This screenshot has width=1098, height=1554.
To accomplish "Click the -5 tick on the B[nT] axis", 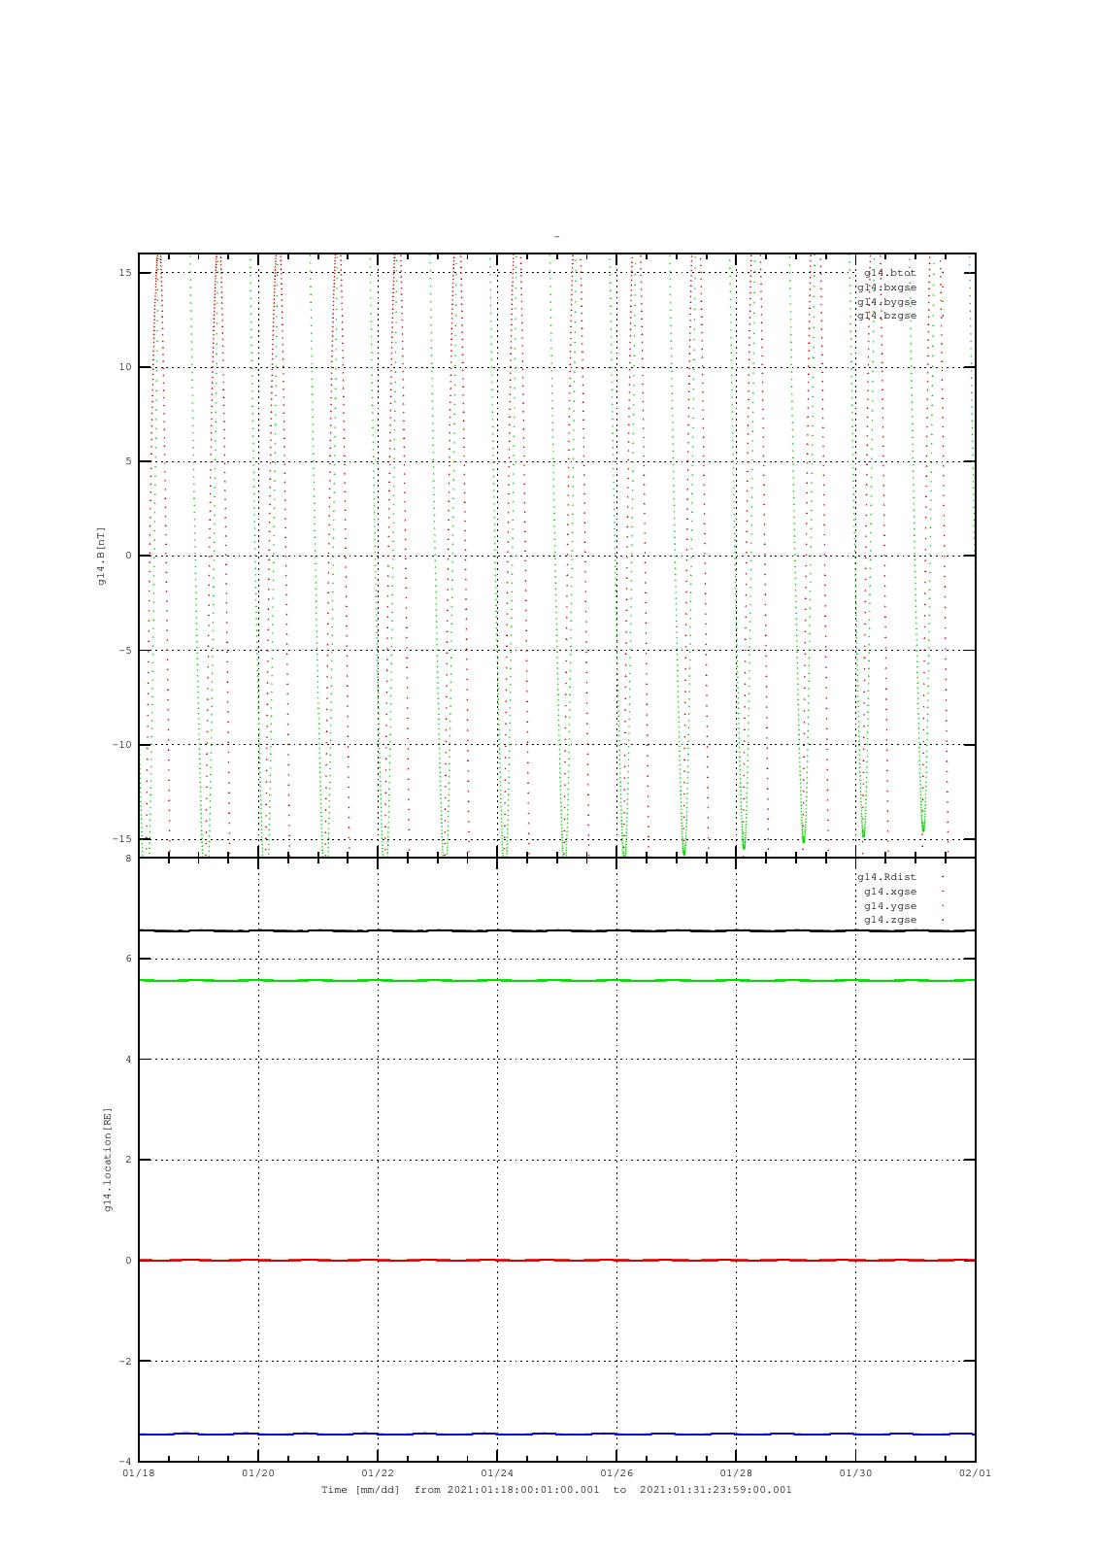I will pyautogui.click(x=125, y=651).
